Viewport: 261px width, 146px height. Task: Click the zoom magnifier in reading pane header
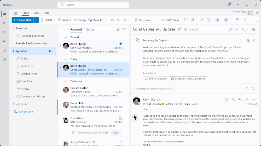point(243,29)
